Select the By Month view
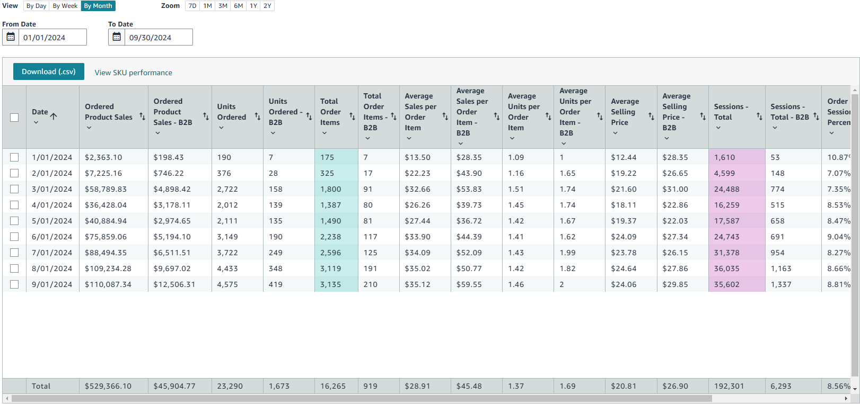 98,6
